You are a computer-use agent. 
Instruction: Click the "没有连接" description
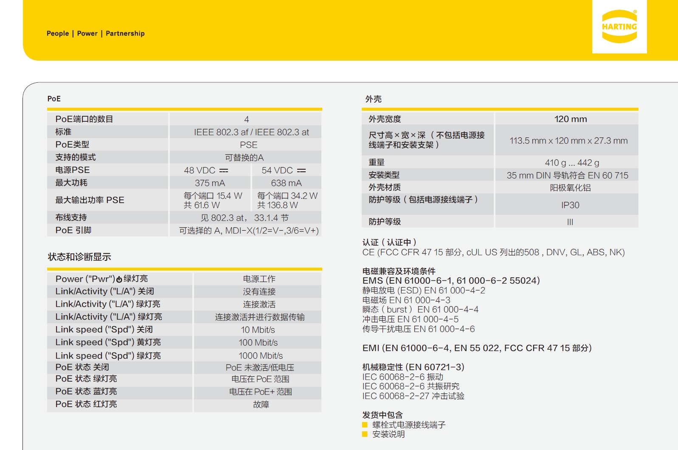tap(259, 292)
